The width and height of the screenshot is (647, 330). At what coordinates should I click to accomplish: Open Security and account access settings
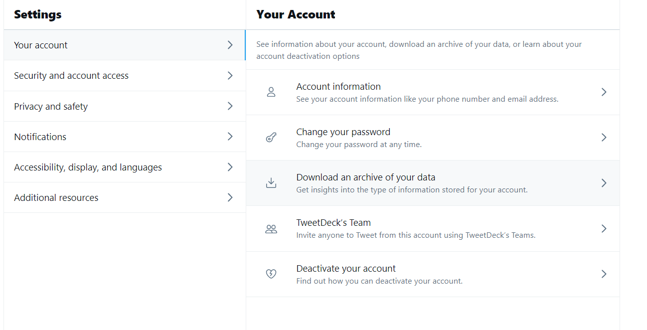(x=125, y=76)
